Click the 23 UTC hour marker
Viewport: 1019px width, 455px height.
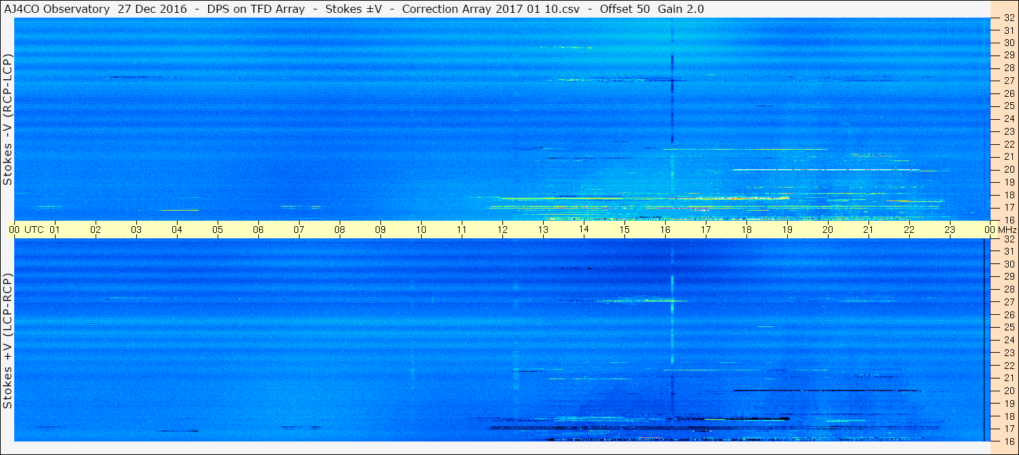[950, 230]
